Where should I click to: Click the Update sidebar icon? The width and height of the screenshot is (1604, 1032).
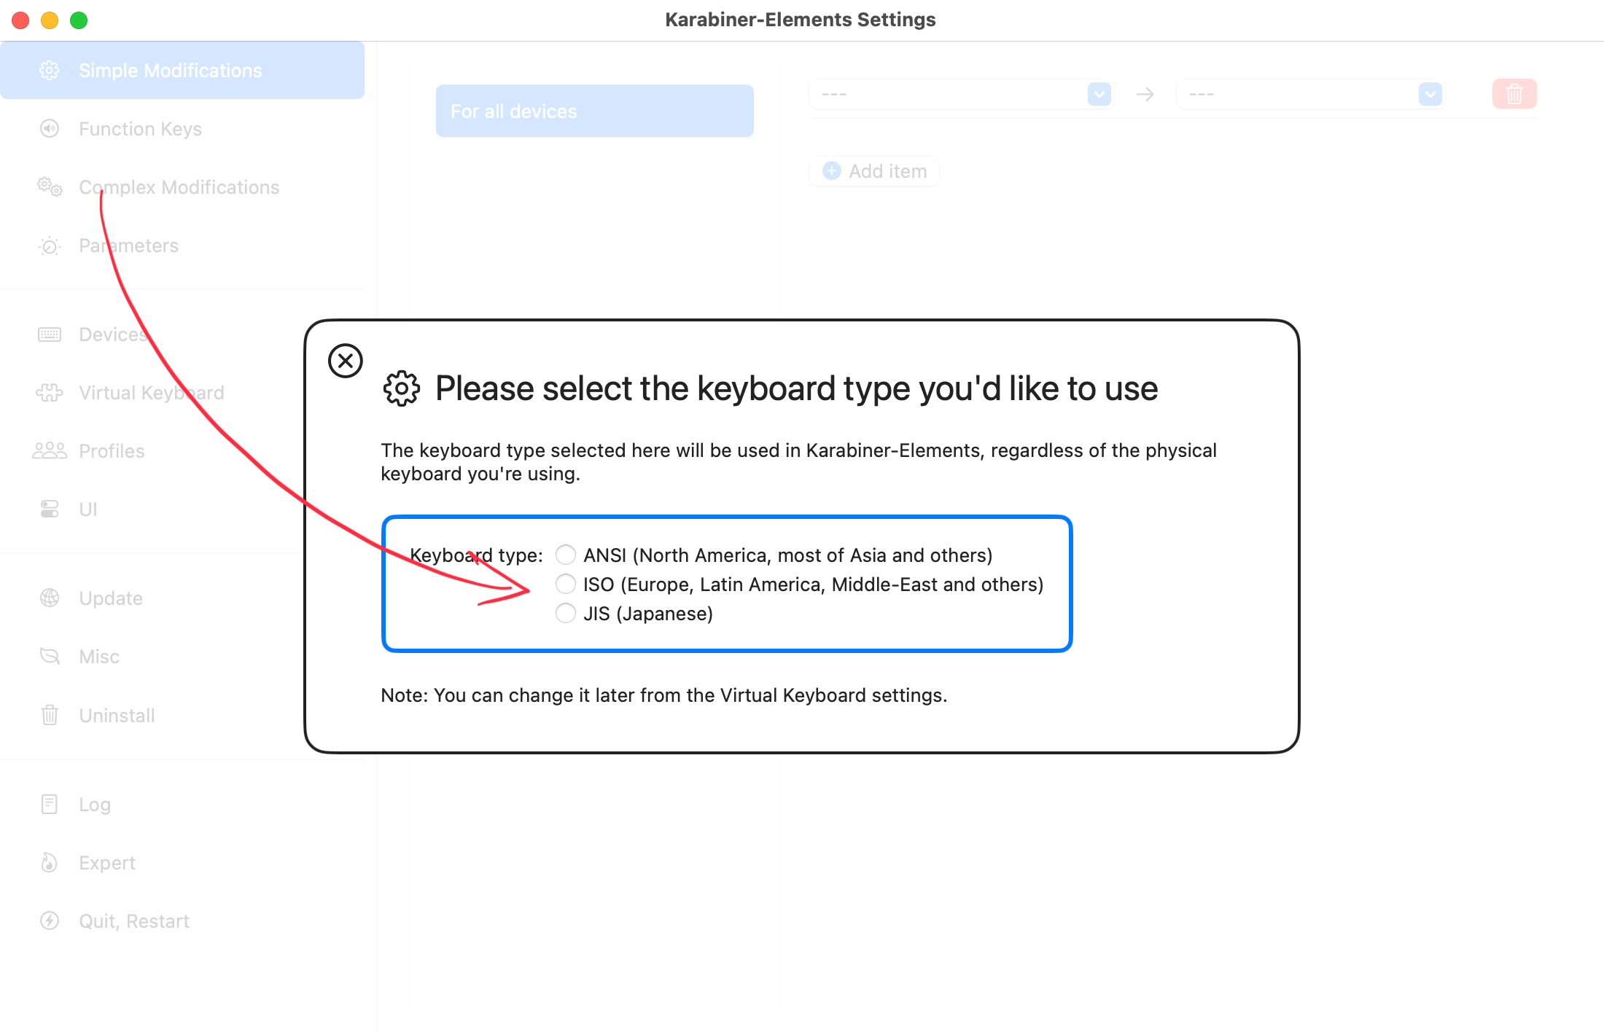point(50,597)
